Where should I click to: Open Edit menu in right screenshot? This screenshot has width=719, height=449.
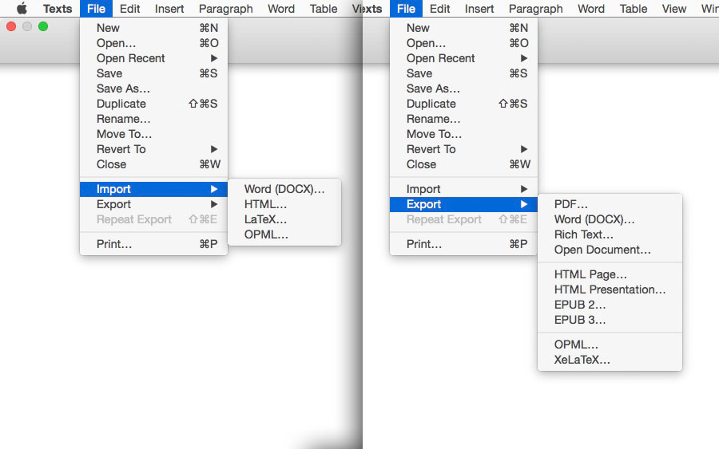pyautogui.click(x=439, y=9)
